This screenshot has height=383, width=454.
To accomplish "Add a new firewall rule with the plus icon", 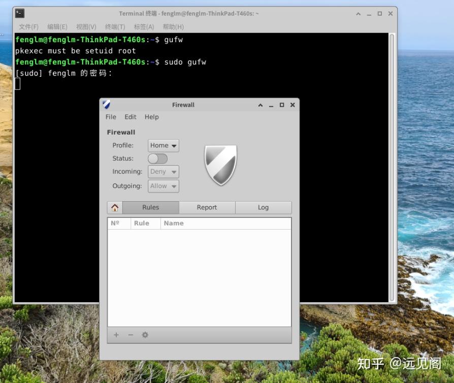I will [116, 335].
